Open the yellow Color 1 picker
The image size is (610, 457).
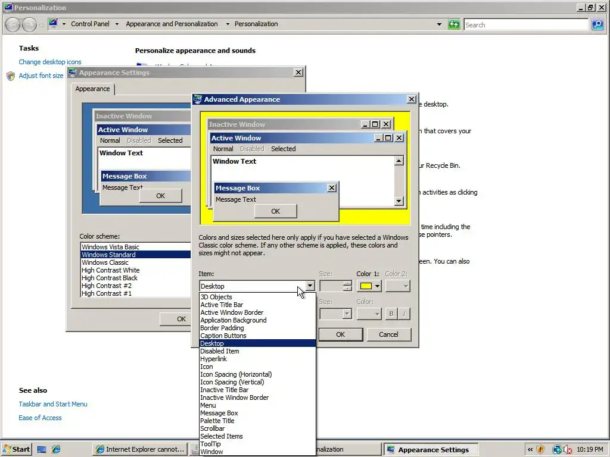369,286
